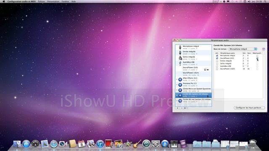Select AudioBox USB in the device list
Image resolution: width=269 pixels, height=151 pixels.
click(193, 63)
